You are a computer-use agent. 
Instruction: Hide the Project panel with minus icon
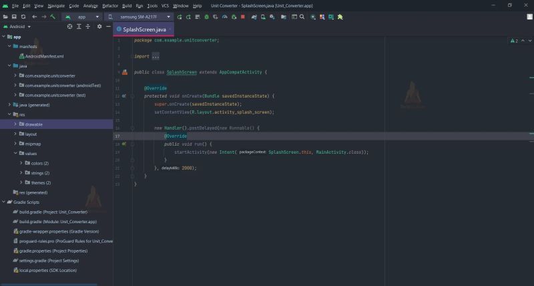(108, 26)
